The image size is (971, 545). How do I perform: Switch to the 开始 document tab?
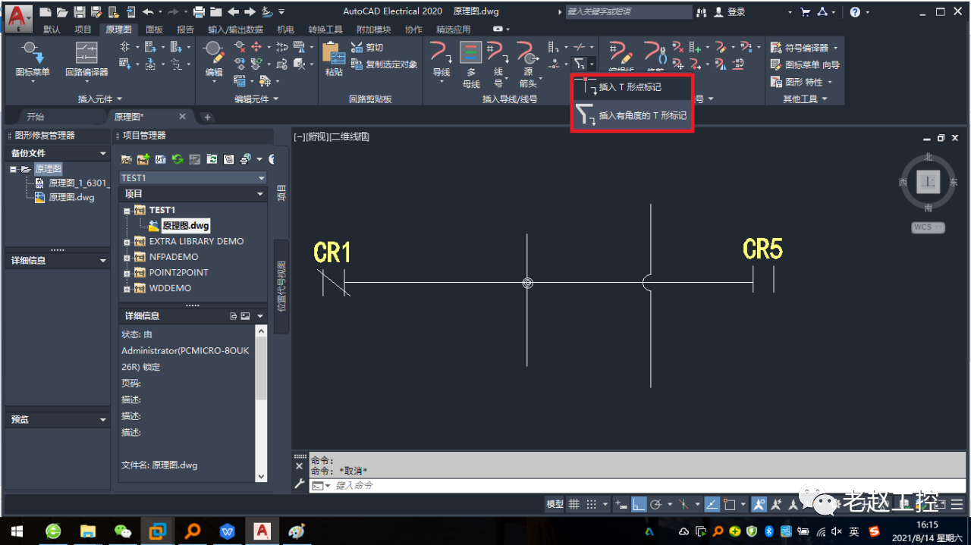[35, 117]
